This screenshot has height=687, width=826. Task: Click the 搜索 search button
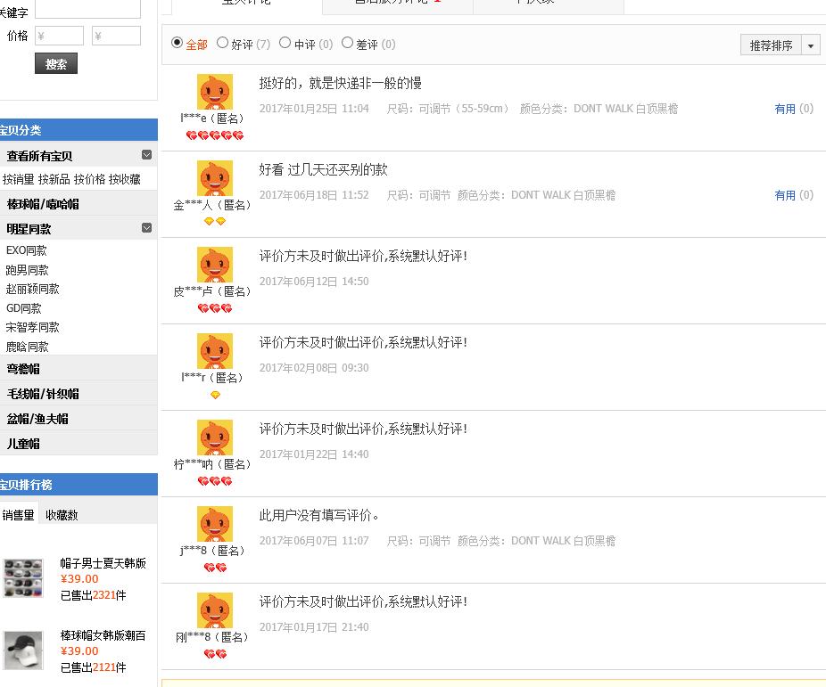click(55, 63)
